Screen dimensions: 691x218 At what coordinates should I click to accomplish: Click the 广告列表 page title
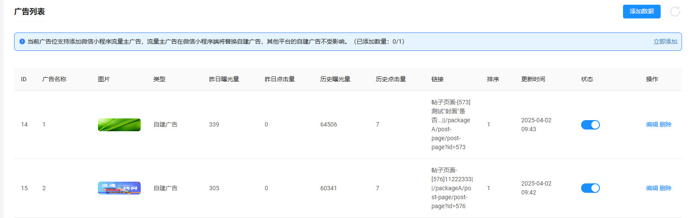[30, 12]
